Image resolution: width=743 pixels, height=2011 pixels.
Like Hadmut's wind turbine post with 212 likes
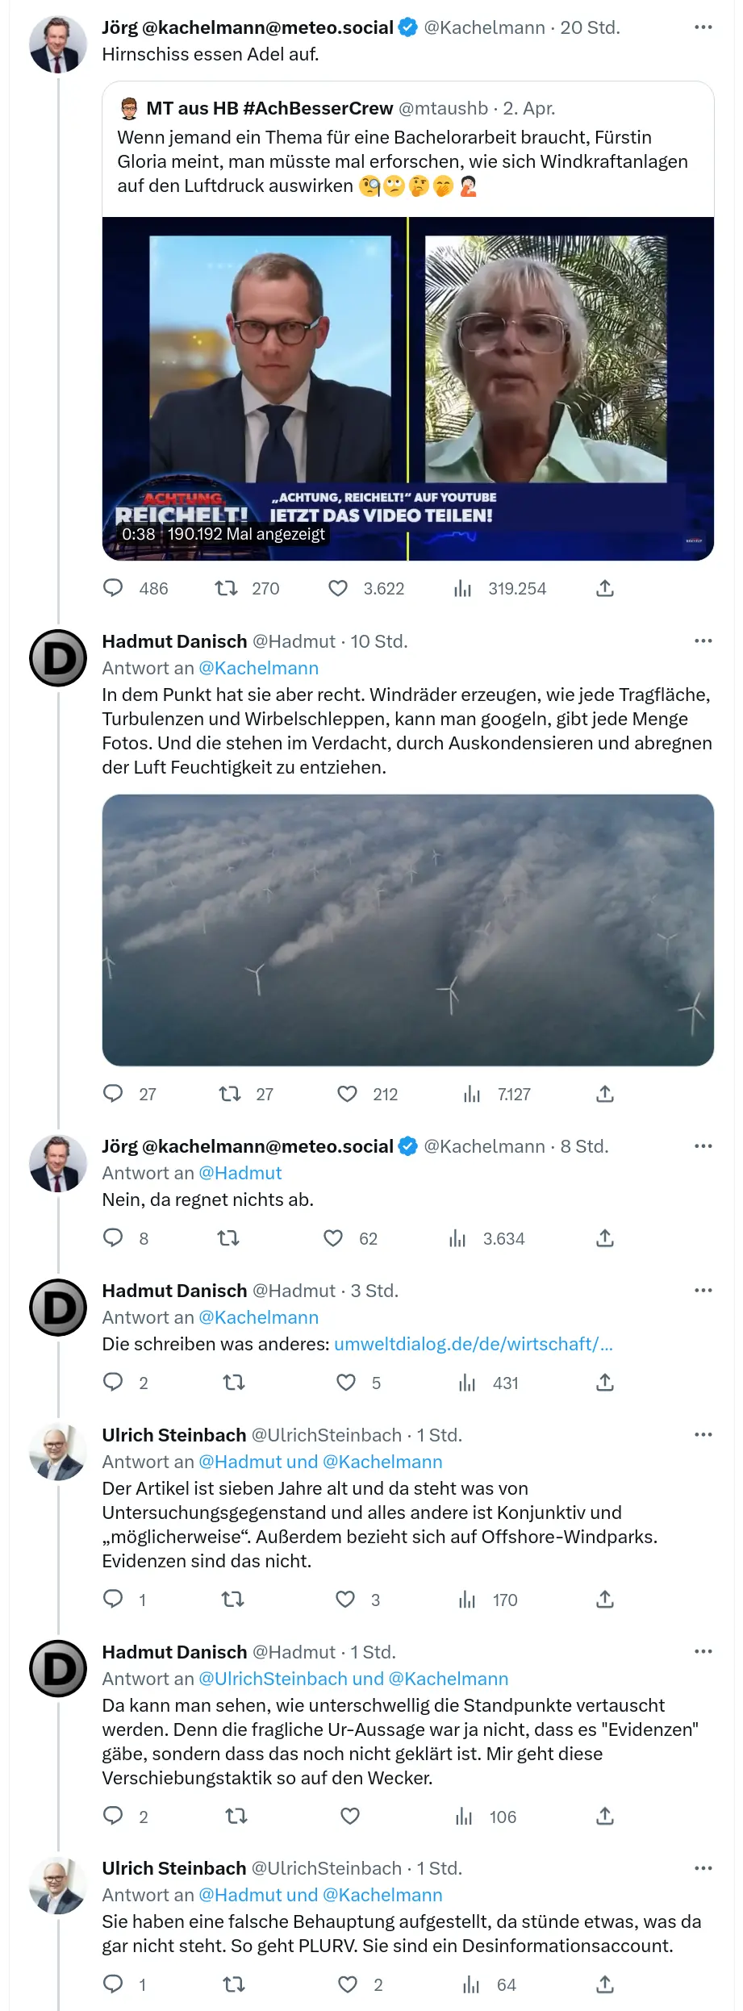click(x=347, y=1094)
